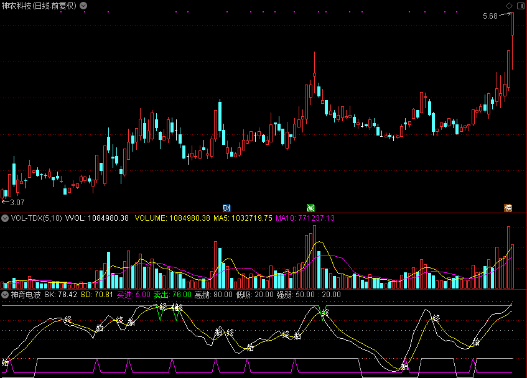
Task: Click the tallest candlestick near 5.68
Action: (x=512, y=25)
